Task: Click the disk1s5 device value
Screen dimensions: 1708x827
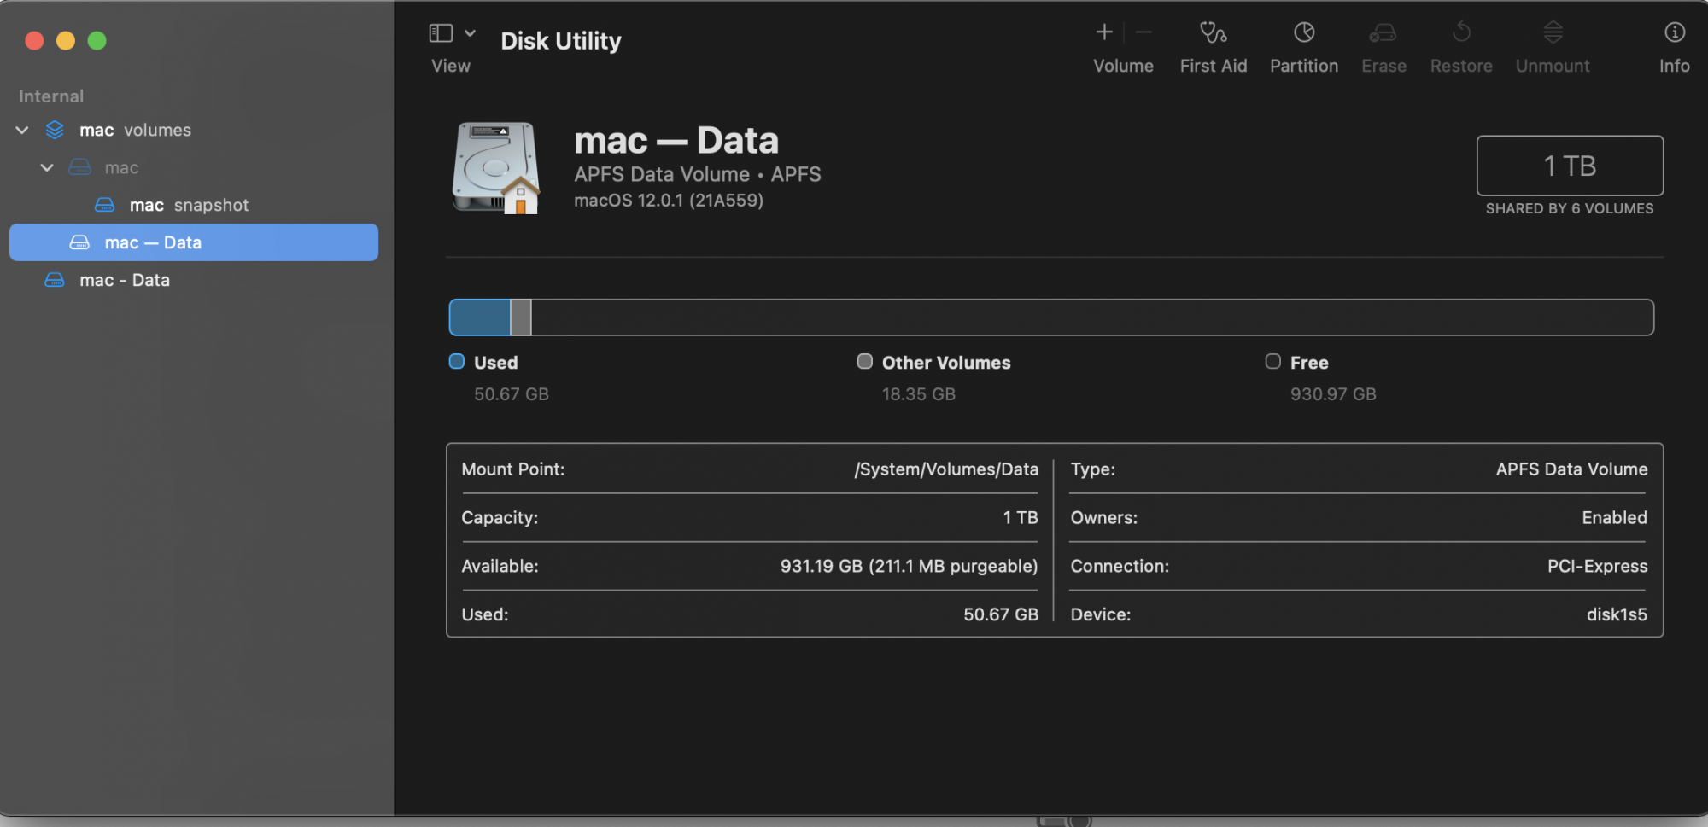Action: 1617,614
